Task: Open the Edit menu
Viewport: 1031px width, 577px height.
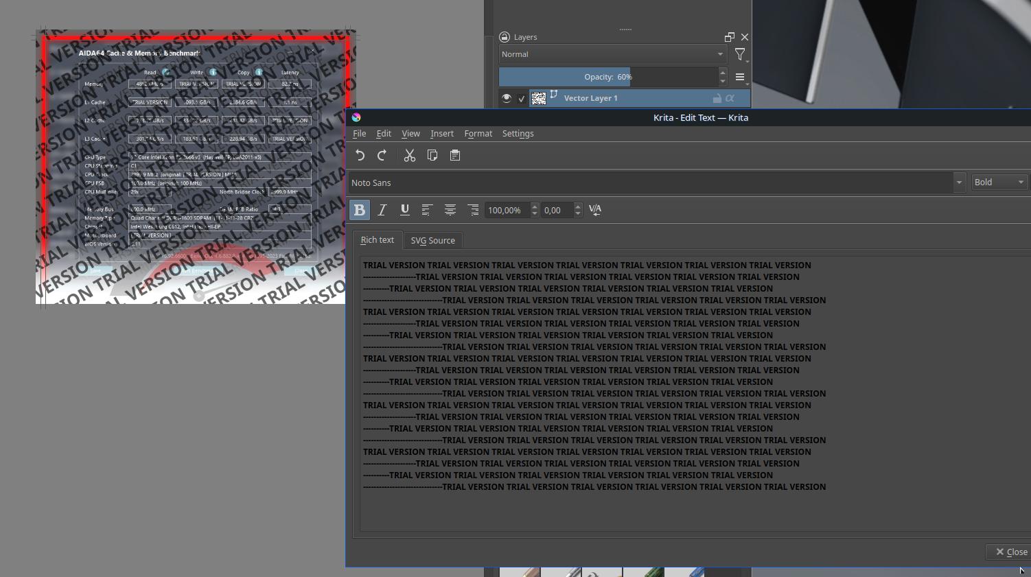Action: (384, 134)
